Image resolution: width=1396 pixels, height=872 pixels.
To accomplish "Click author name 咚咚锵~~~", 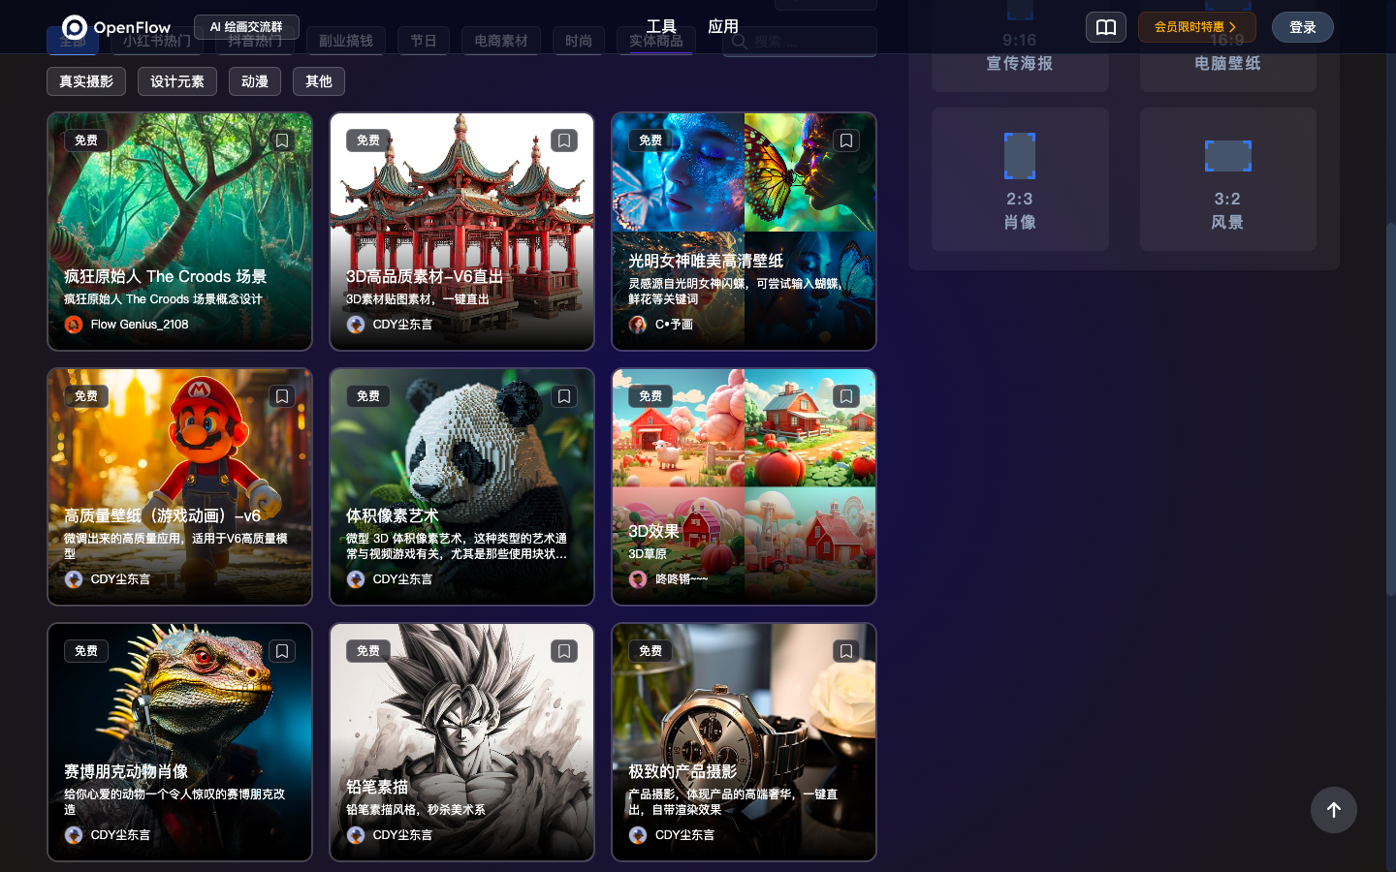I will tap(682, 579).
